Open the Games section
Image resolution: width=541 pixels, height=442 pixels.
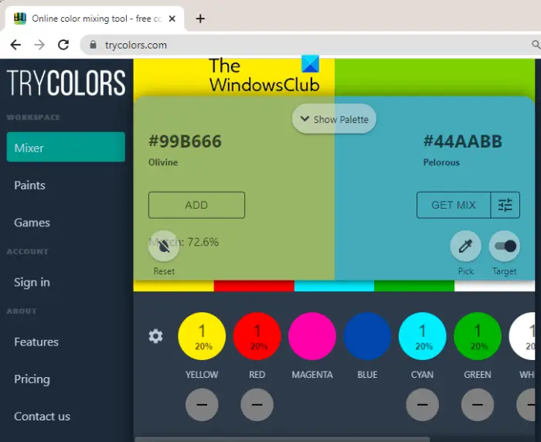point(32,223)
